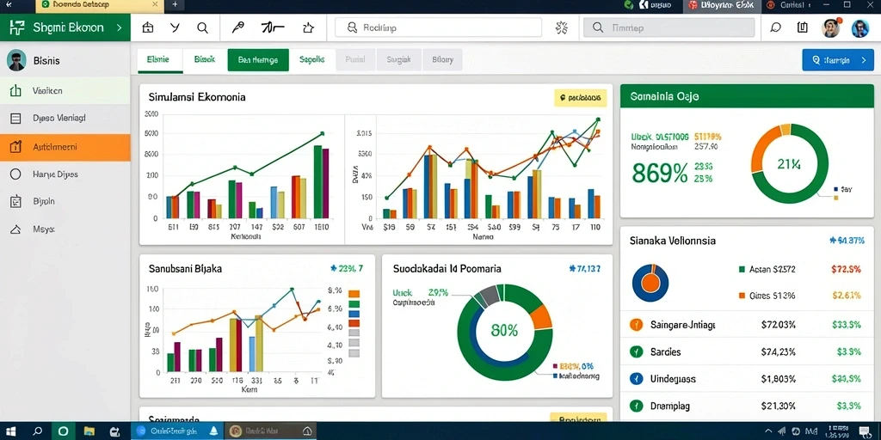Click the orange legend swatch in Sanubsani chart
Image resolution: width=881 pixels, height=440 pixels.
click(x=354, y=294)
